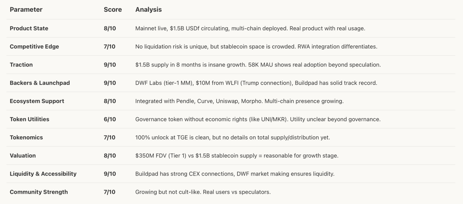Select the Tokenomics row label
Image resolution: width=463 pixels, height=204 pixels.
(x=26, y=137)
